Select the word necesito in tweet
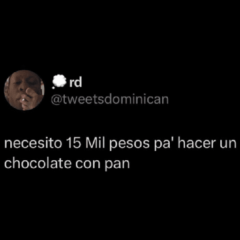Viewport: 240px width, 240px height. click(x=33, y=143)
